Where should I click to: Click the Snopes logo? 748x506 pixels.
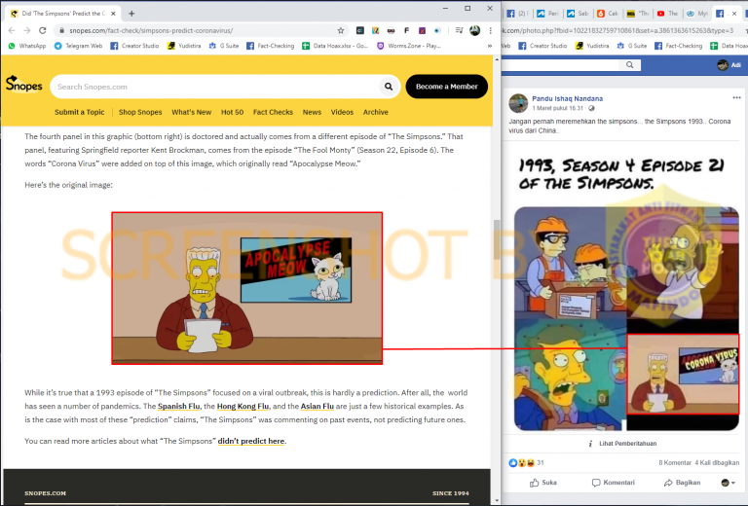23,85
